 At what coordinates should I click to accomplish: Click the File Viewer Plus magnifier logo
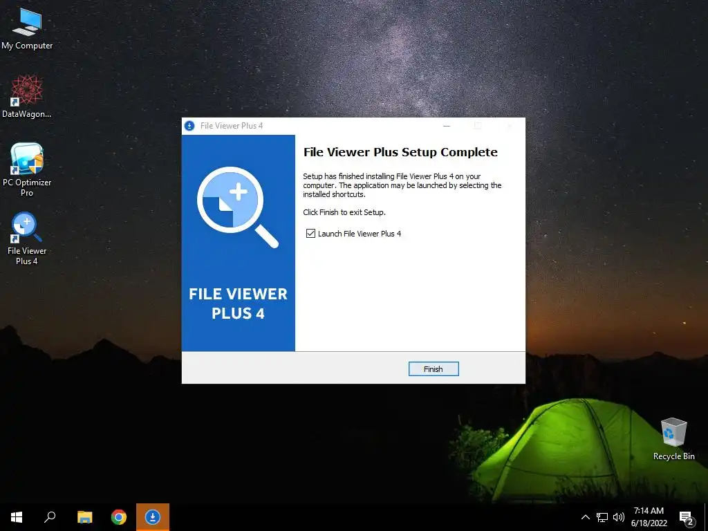238,207
